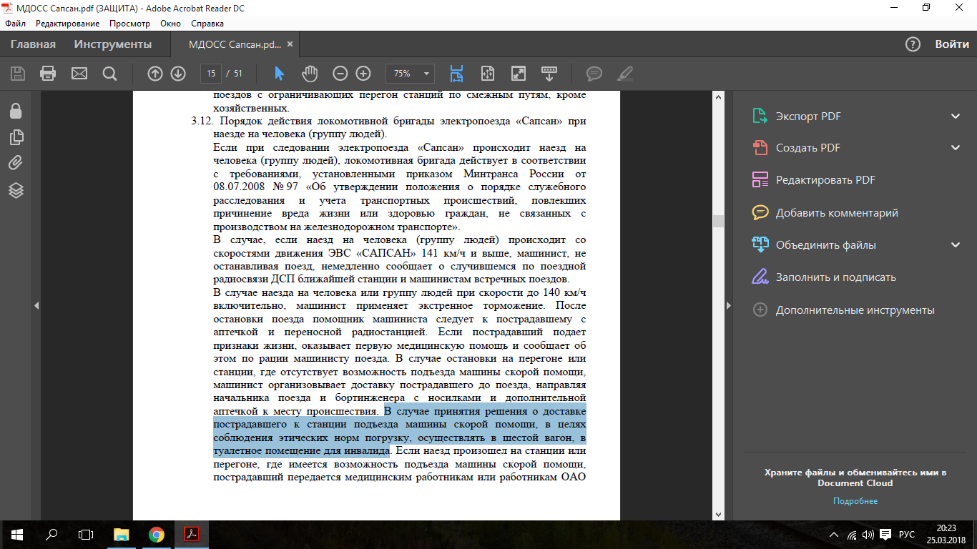The height and width of the screenshot is (549, 977).
Task: Click the fit-to-width scrolling icon
Action: pos(457,74)
